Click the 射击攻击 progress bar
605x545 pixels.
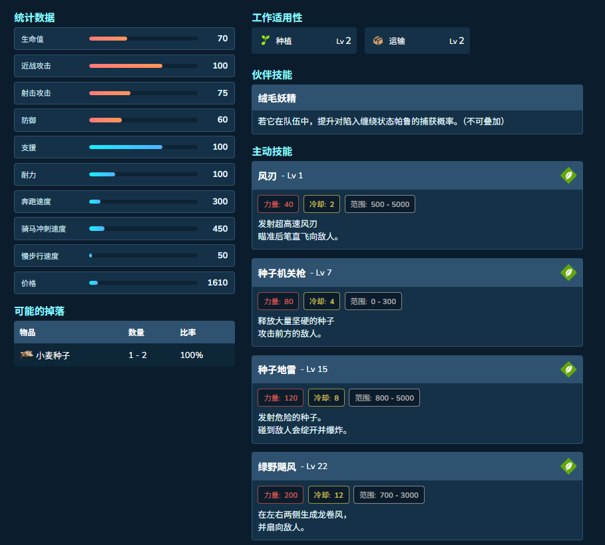tap(143, 93)
